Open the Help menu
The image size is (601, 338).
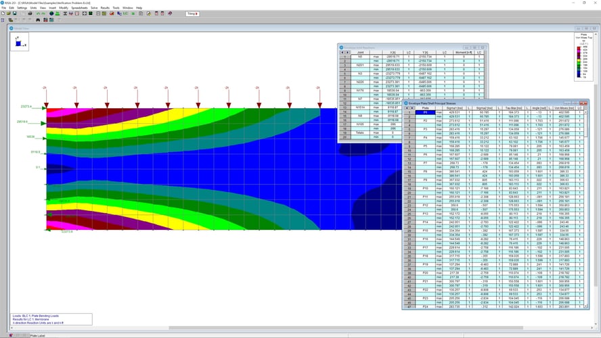pos(139,7)
